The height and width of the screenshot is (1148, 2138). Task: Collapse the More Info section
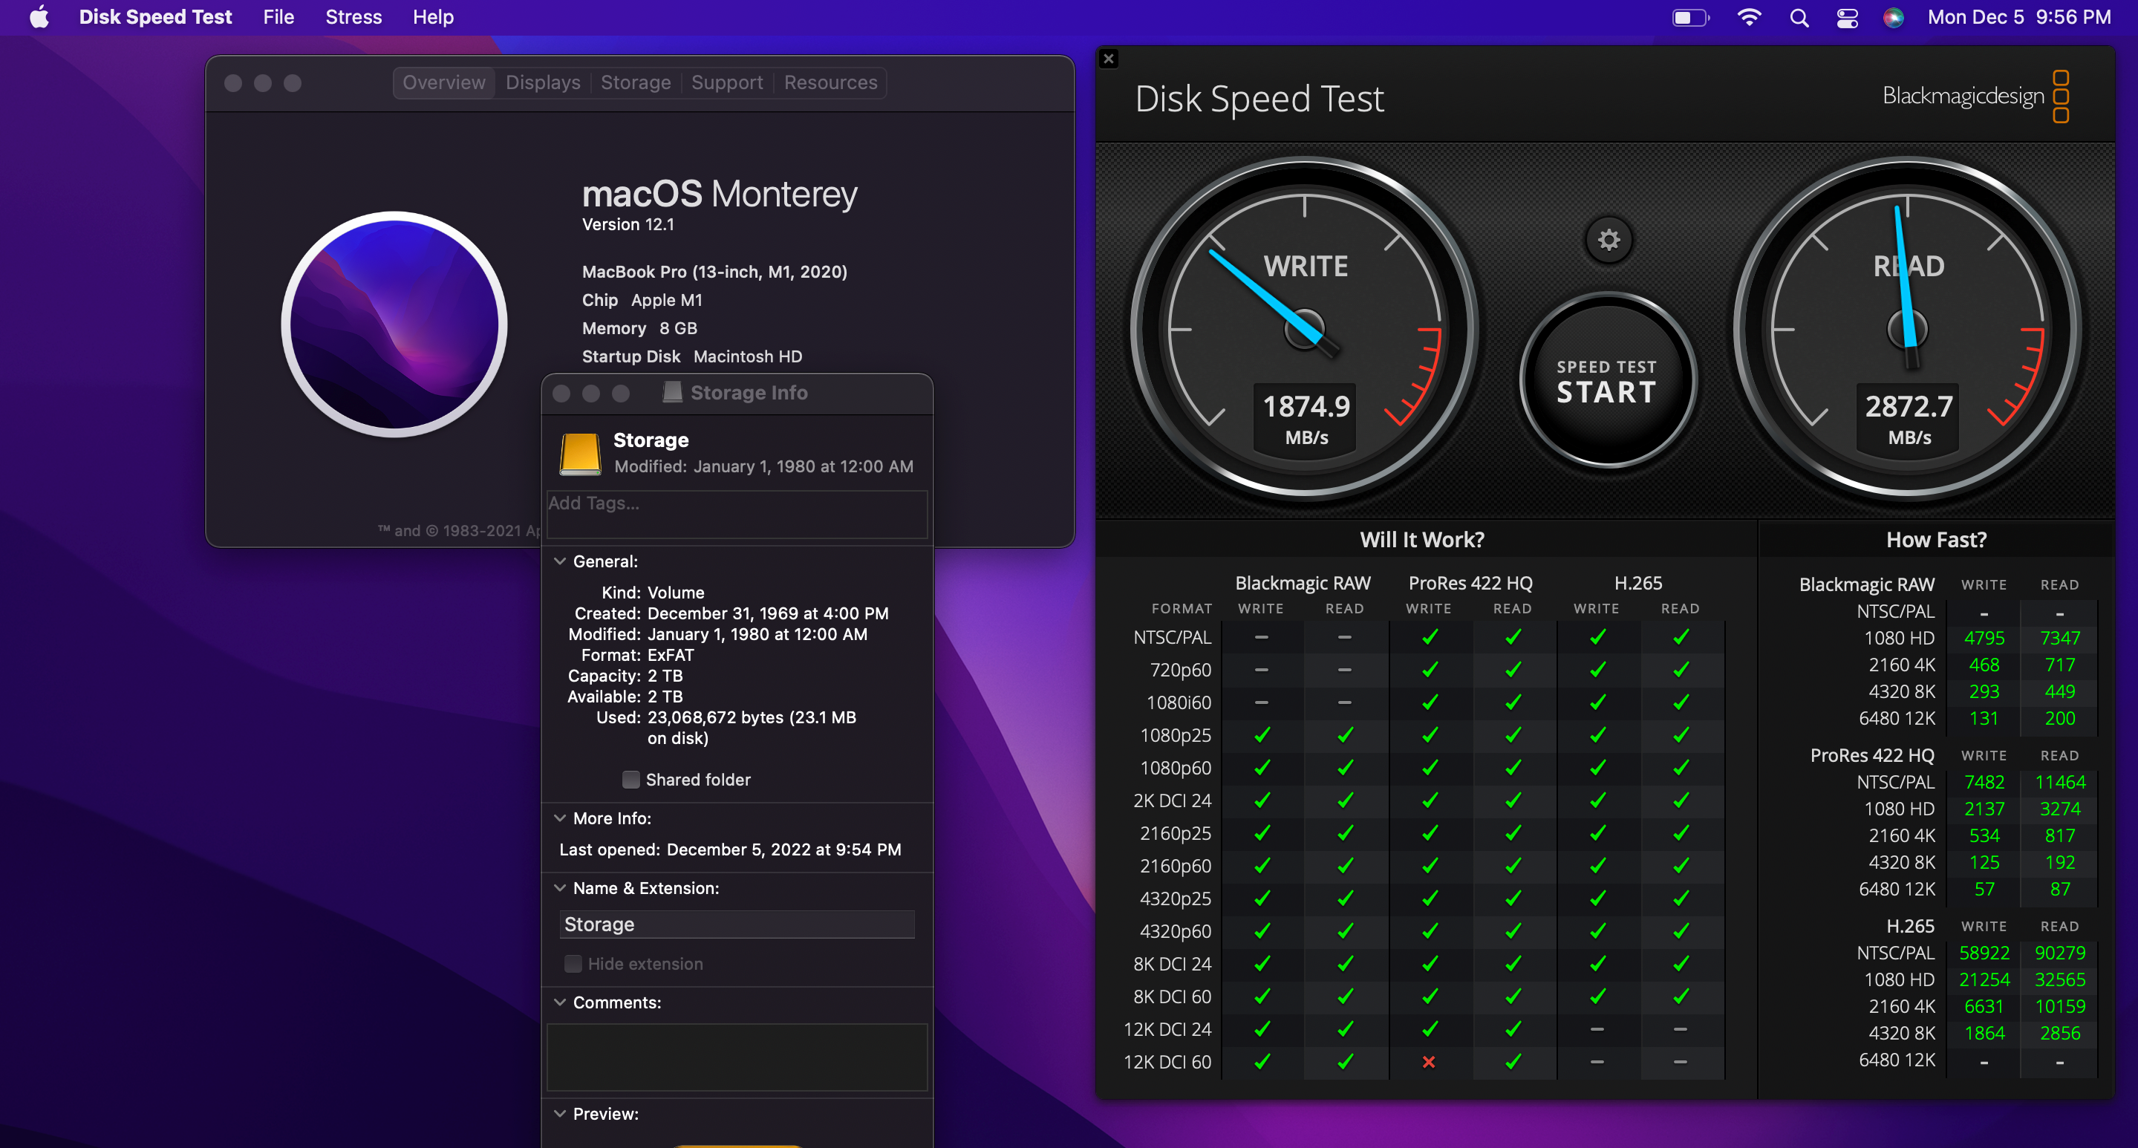[x=560, y=818]
